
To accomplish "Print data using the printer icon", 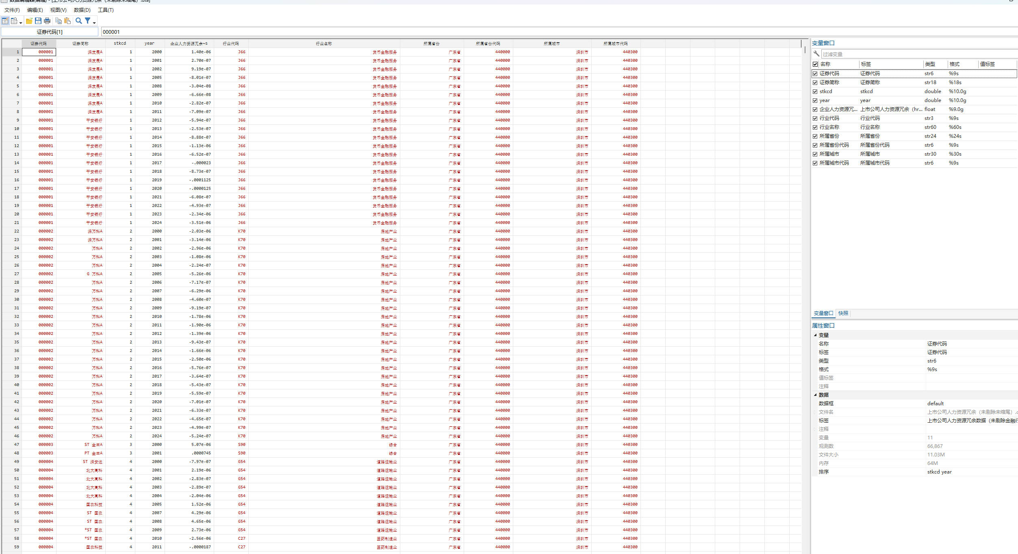I will click(x=47, y=21).
